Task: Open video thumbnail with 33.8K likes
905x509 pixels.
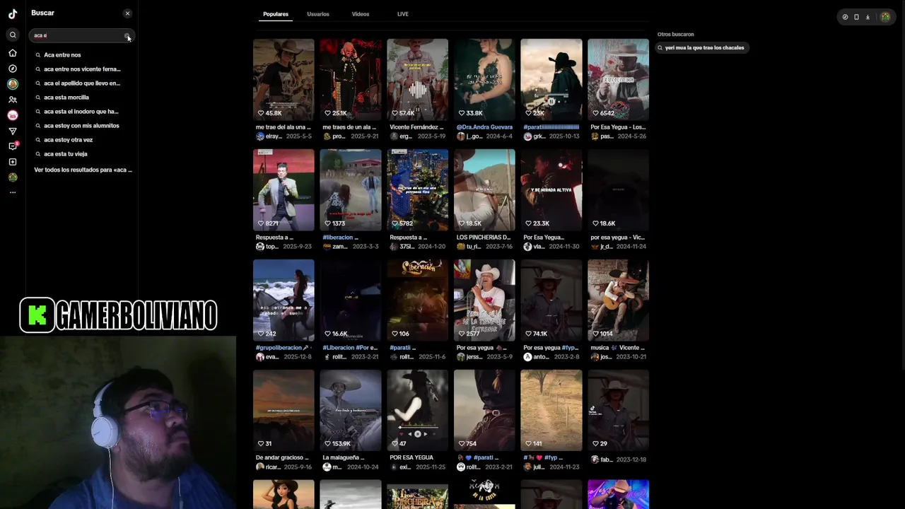Action: [484, 79]
